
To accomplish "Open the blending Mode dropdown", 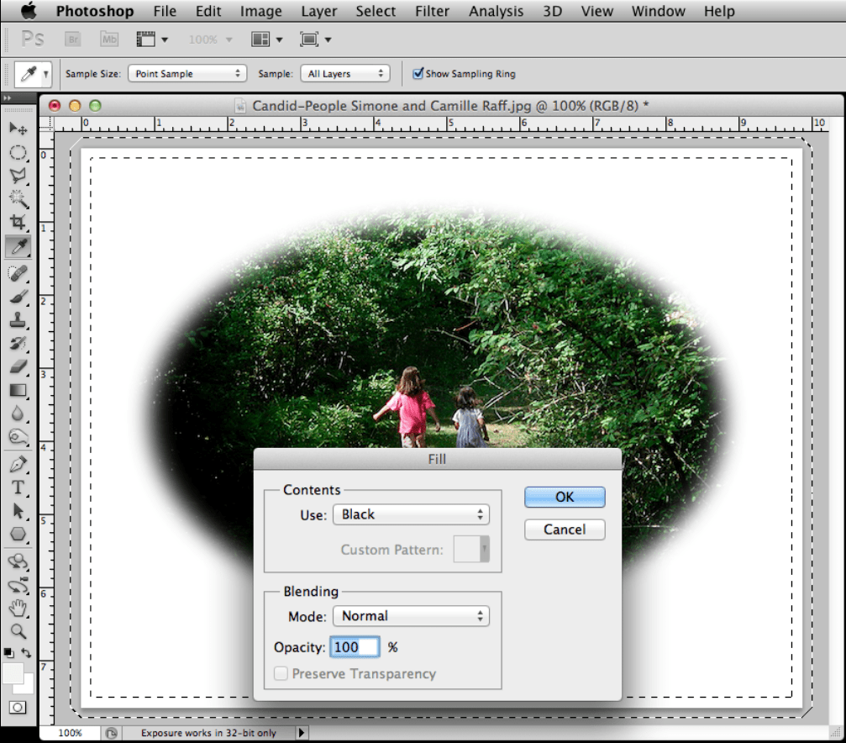I will (411, 616).
